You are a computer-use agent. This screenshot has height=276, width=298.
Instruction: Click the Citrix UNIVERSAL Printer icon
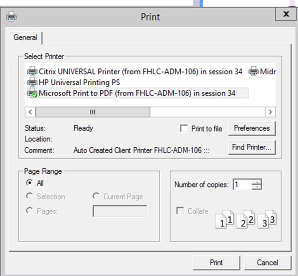[x=32, y=71]
